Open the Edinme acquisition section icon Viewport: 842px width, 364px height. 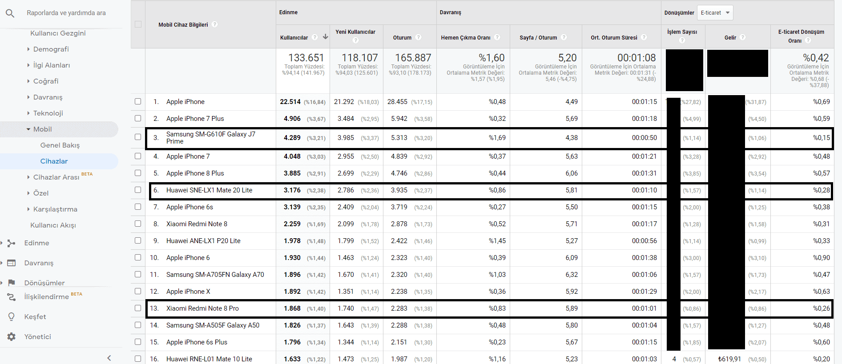tap(12, 243)
